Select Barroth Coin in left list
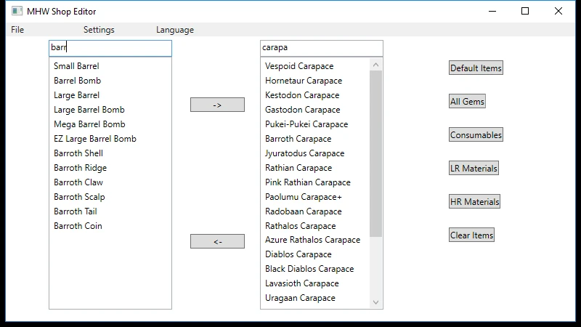The image size is (581, 327). coord(78,226)
